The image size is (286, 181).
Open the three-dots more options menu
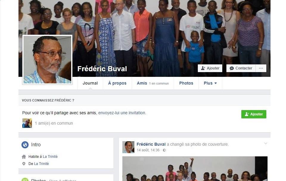(261, 68)
